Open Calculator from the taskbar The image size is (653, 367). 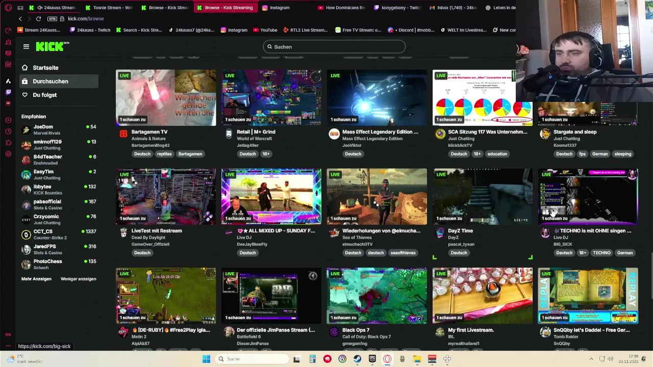click(x=313, y=359)
